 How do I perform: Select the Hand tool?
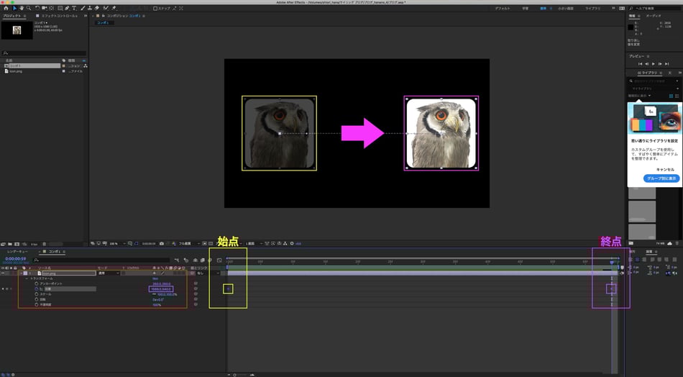pos(22,8)
